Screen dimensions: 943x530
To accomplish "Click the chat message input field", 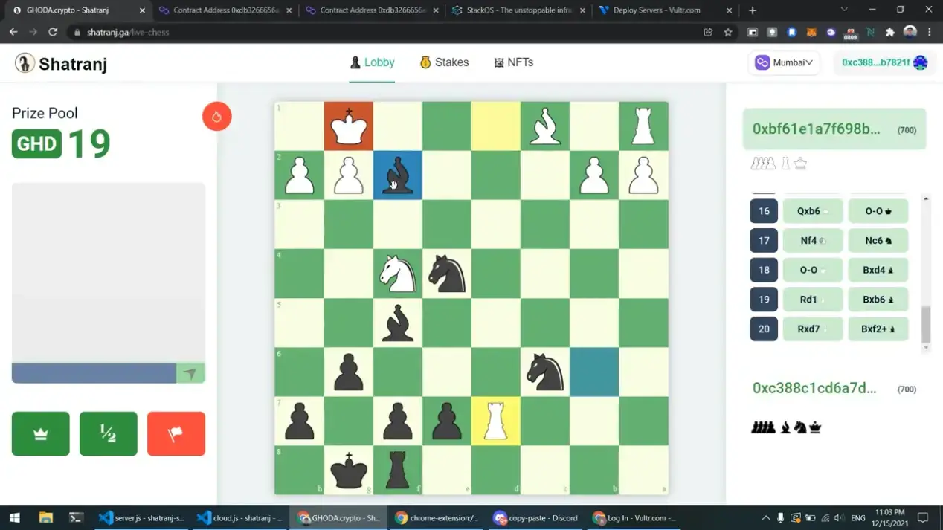I will tap(94, 373).
